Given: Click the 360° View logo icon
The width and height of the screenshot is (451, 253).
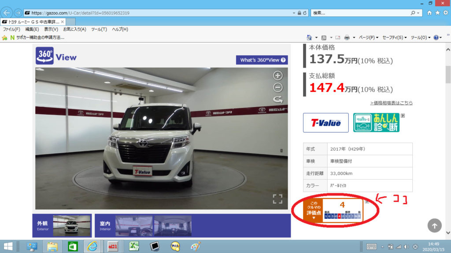Looking at the screenshot, I should (44, 56).
